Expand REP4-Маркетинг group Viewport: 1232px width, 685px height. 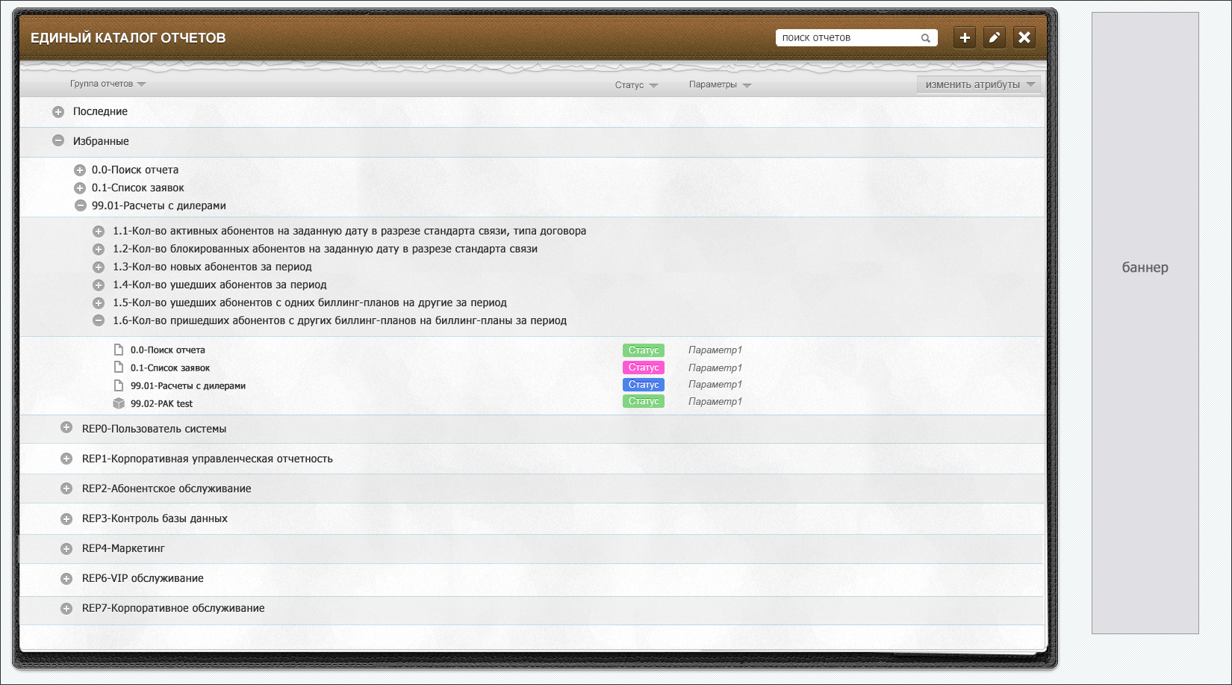(66, 549)
